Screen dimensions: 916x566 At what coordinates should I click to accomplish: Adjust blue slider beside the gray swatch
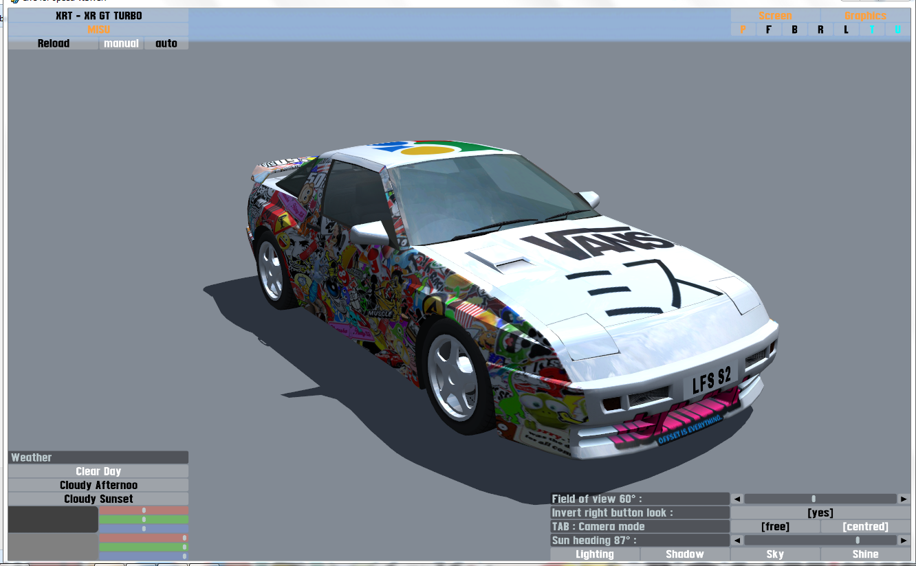(144, 556)
